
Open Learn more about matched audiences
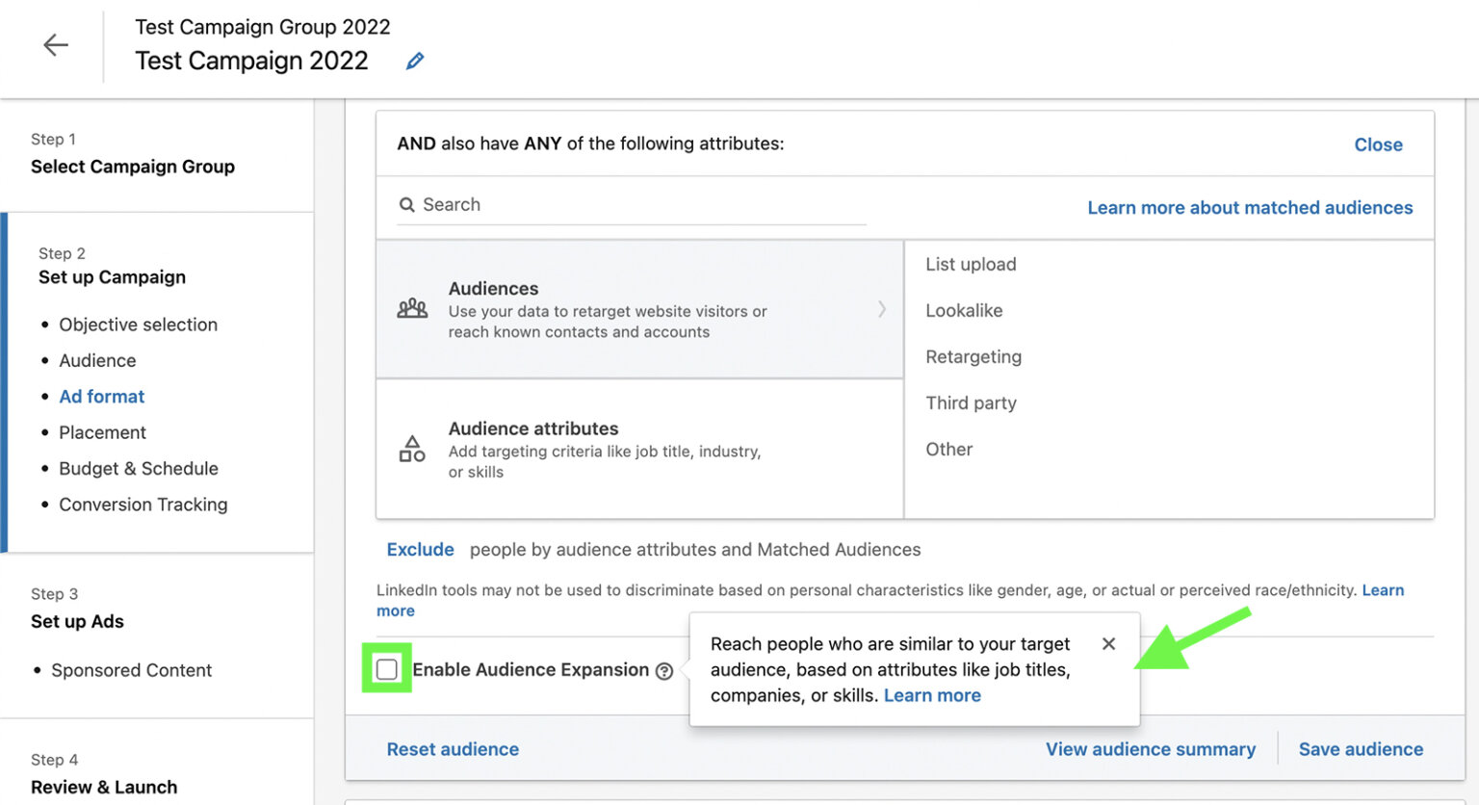pos(1250,208)
